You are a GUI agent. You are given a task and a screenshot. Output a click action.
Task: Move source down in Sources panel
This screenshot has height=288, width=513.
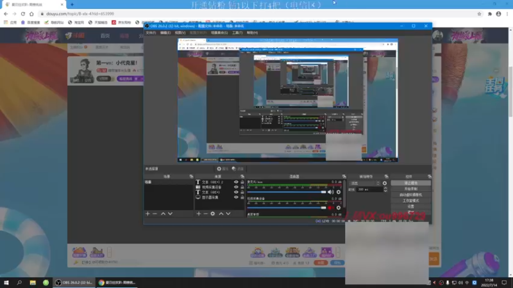pyautogui.click(x=228, y=214)
